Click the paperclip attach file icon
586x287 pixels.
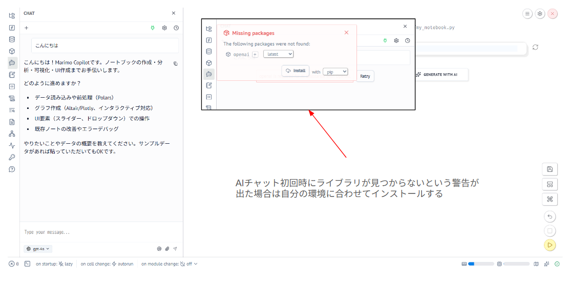click(167, 249)
